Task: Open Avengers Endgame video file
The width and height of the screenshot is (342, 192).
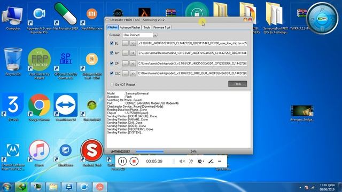Action: [302, 113]
